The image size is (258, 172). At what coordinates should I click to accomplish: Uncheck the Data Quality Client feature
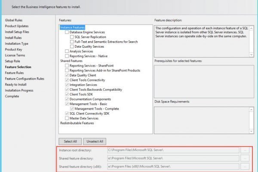click(x=67, y=75)
